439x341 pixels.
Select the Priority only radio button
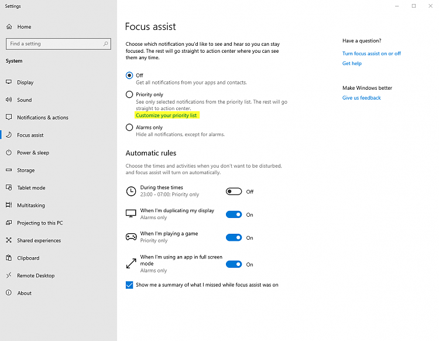tap(129, 94)
